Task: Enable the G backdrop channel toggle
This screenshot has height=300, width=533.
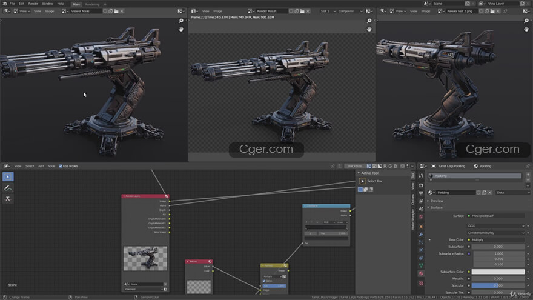Action: tap(390, 166)
